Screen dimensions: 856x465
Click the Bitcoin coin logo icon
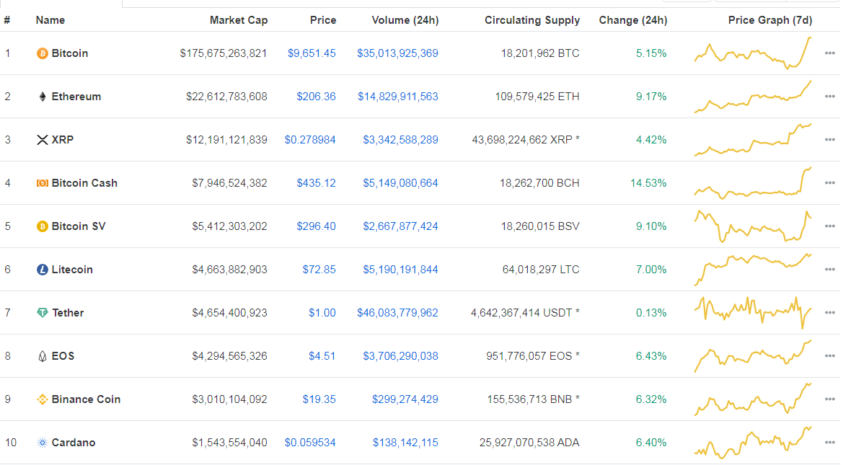(43, 53)
